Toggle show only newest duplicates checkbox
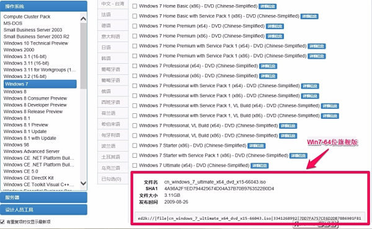This screenshot has width=372, height=229. click(x=2, y=222)
